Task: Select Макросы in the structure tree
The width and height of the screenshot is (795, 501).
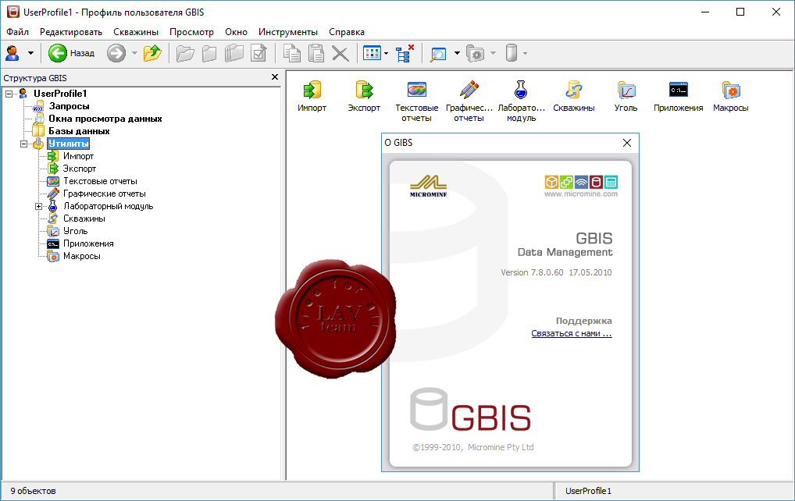Action: [x=82, y=256]
